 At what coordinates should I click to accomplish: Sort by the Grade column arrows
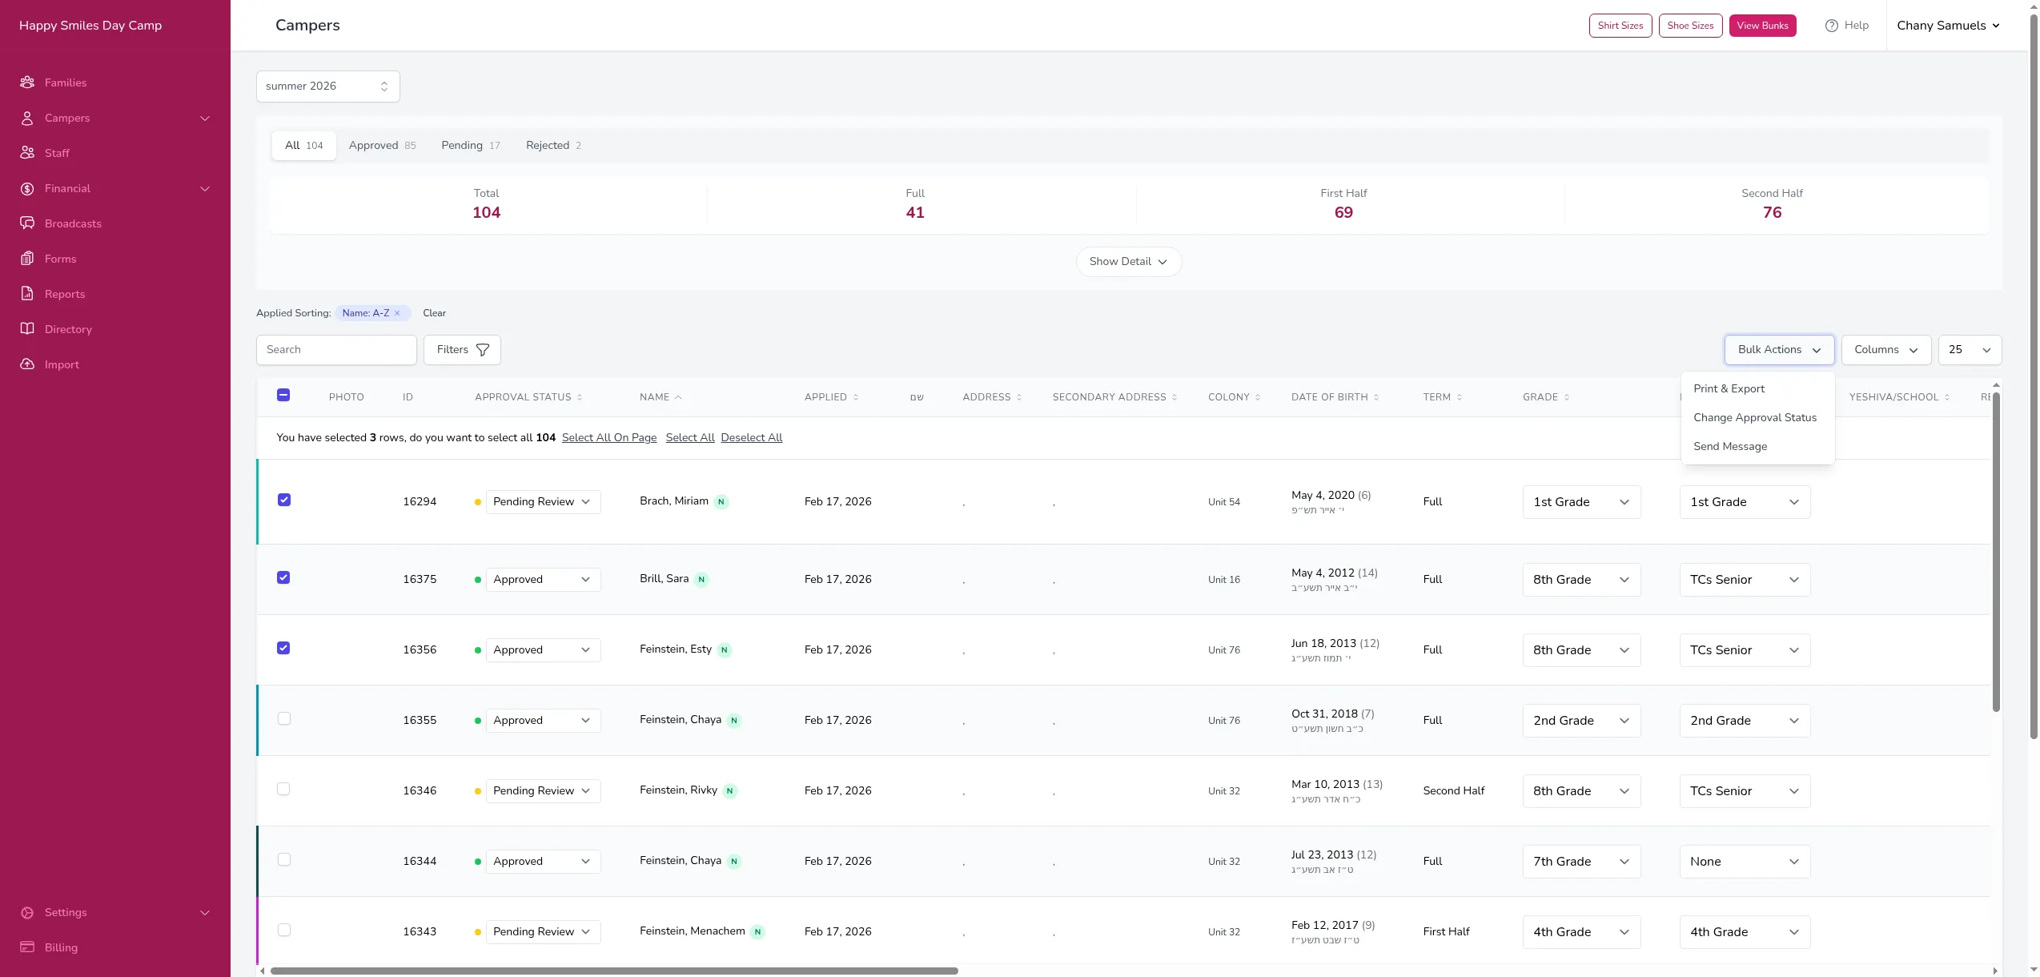[1567, 397]
